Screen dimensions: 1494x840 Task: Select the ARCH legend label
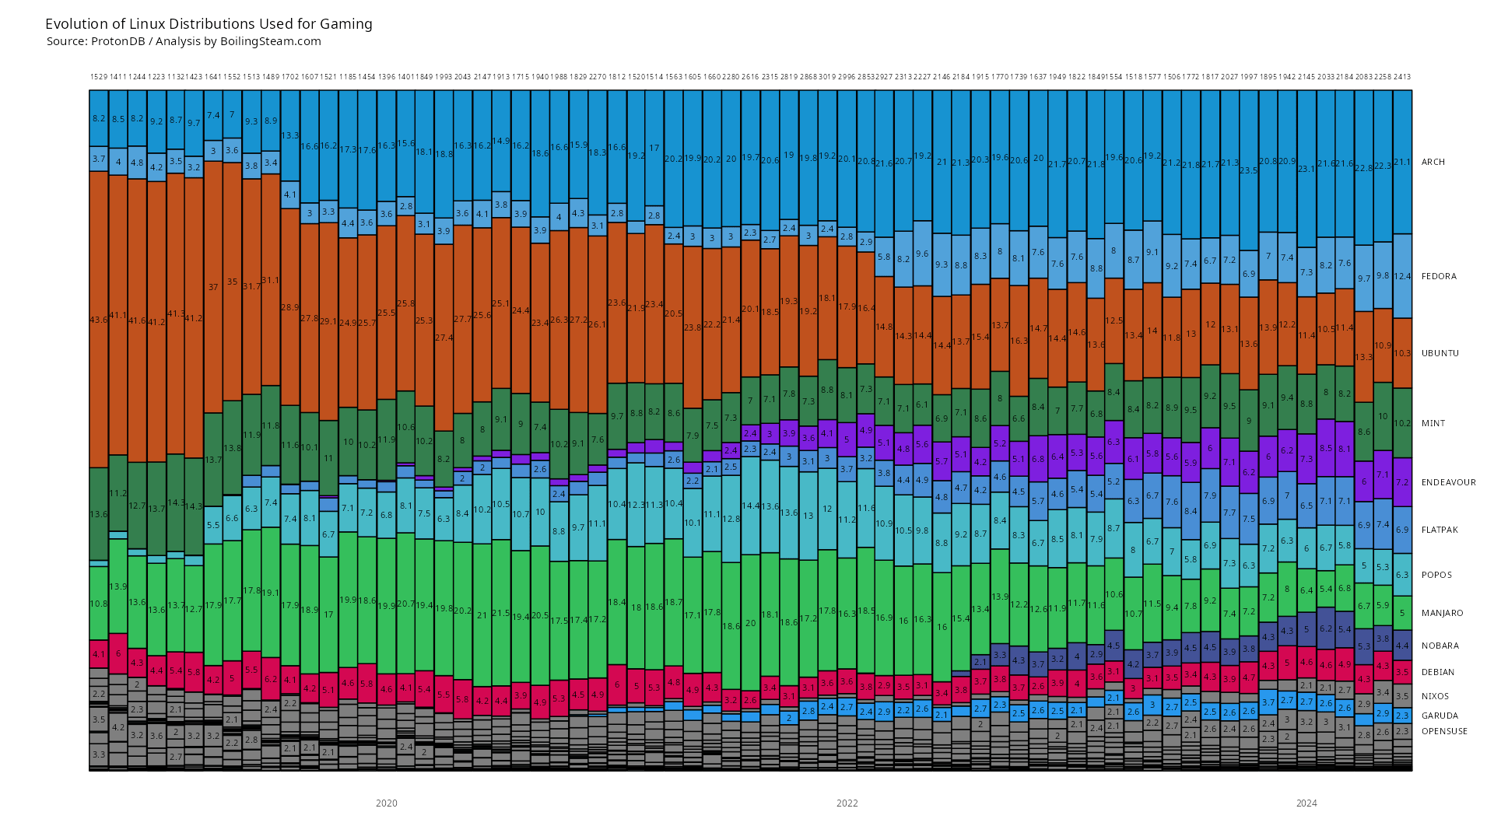tap(1433, 162)
